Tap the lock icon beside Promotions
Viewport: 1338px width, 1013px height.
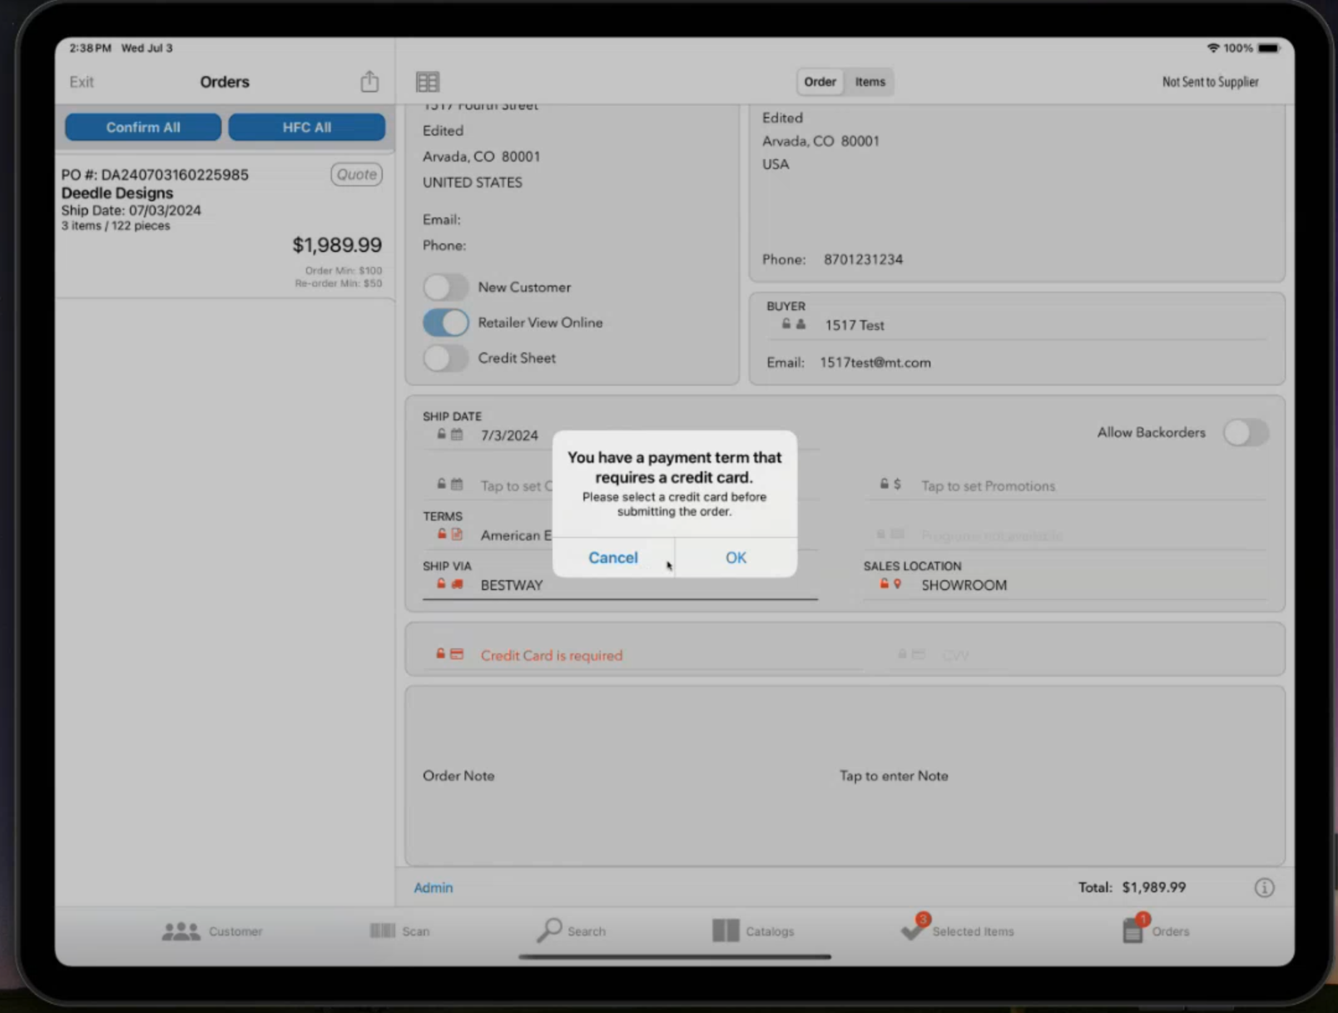pos(884,484)
